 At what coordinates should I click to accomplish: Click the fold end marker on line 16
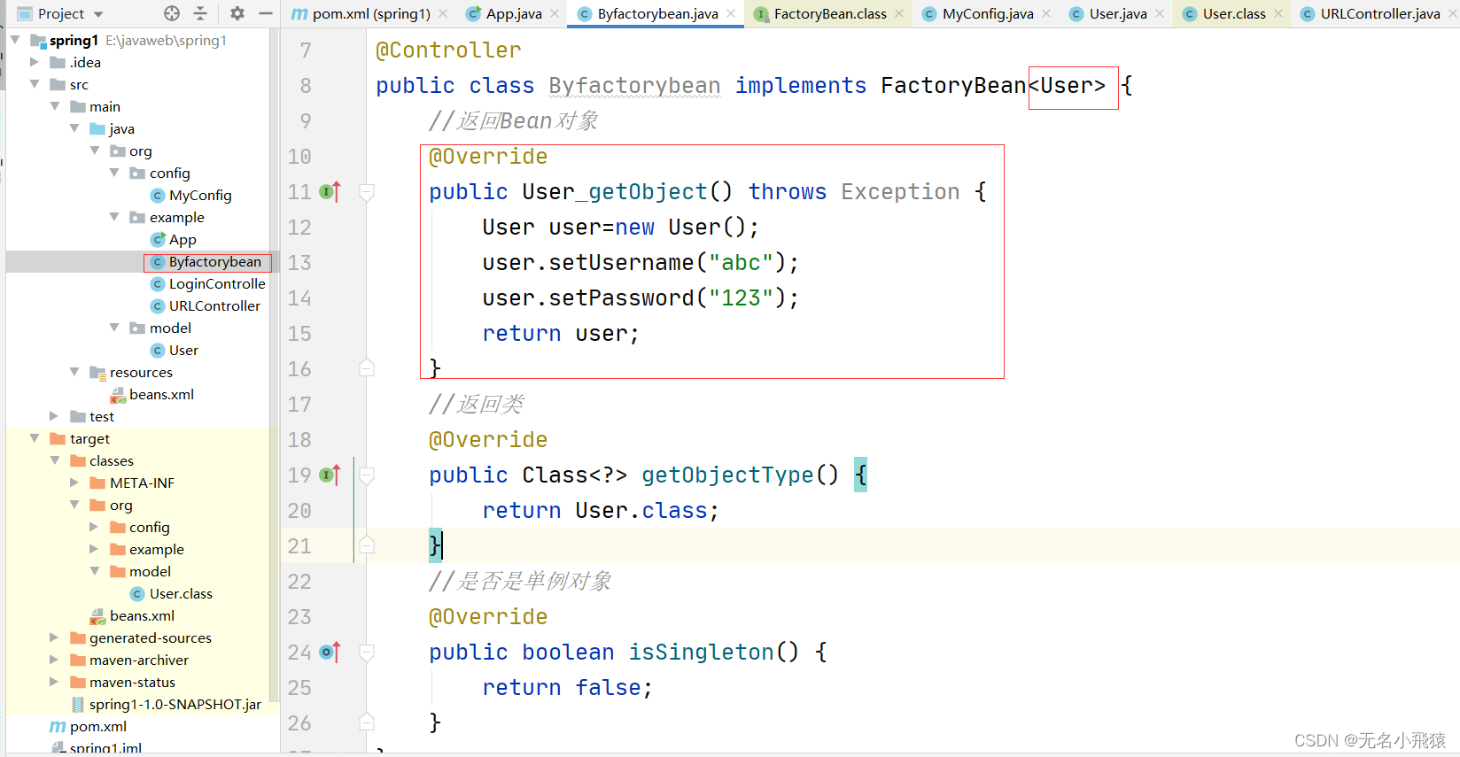[x=367, y=367]
